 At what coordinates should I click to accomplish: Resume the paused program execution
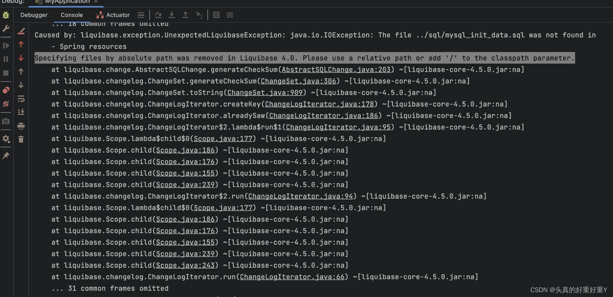click(x=6, y=45)
